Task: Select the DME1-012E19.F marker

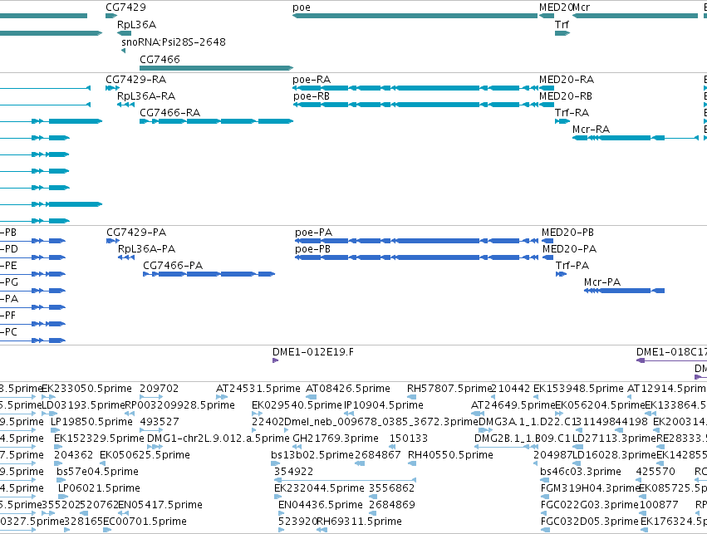Action: pyautogui.click(x=276, y=360)
